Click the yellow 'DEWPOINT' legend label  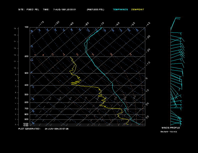pyautogui.click(x=138, y=9)
